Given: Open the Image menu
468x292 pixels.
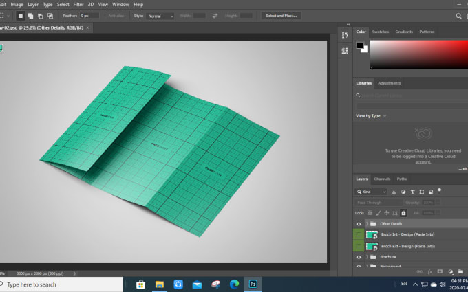Looking at the screenshot, I should click(17, 5).
